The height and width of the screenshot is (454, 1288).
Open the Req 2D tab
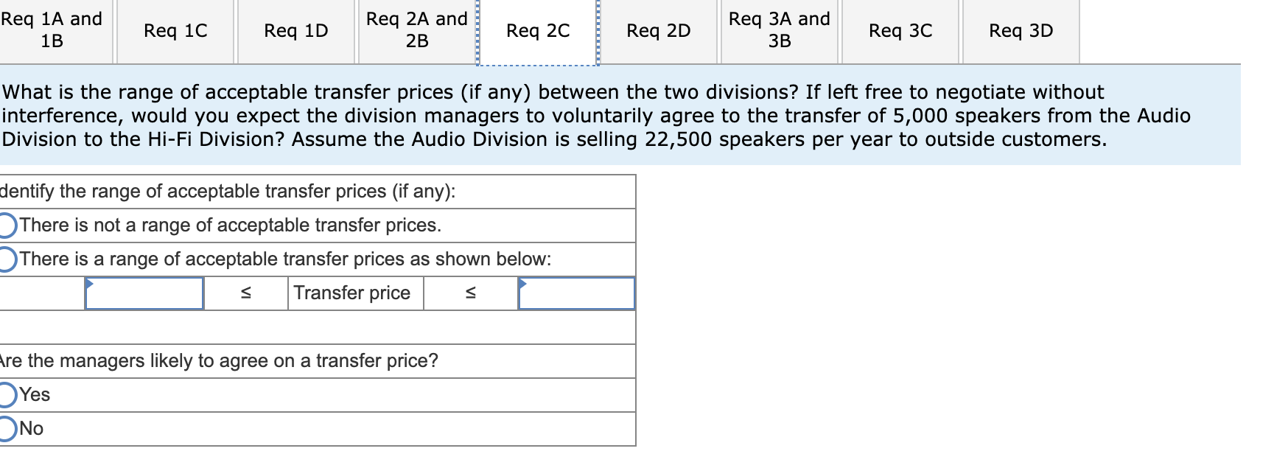click(x=658, y=31)
